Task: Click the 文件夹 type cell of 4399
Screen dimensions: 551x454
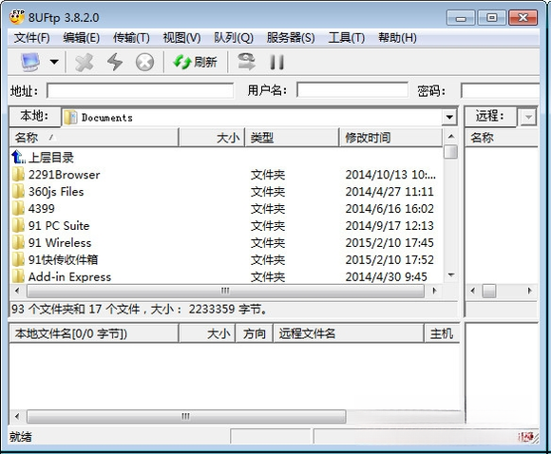Action: pos(267,209)
